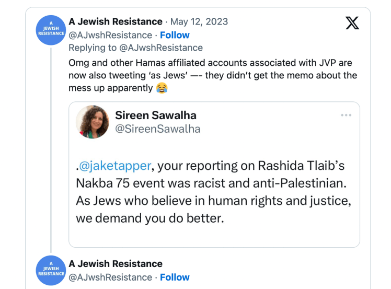Viewport: 391px width, 289px height.
Task: Click the X logo icon
Action: coord(352,22)
